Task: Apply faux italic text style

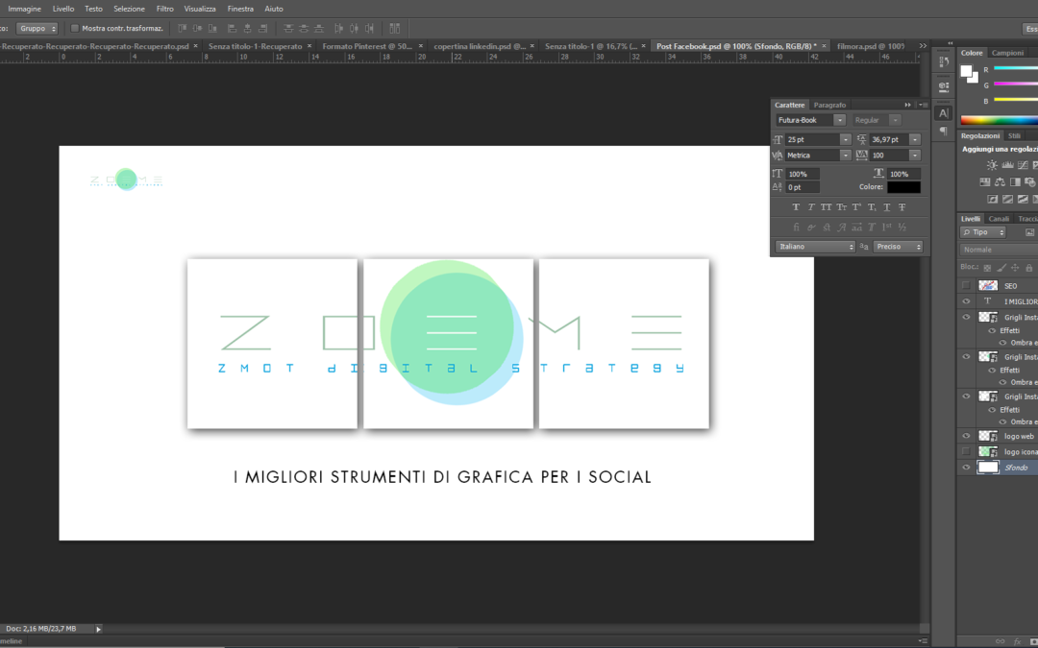Action: click(811, 207)
